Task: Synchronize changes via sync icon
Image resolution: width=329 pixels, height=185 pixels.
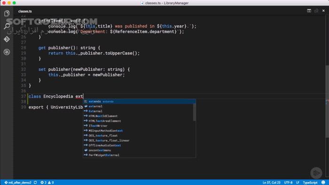Action: click(35, 183)
